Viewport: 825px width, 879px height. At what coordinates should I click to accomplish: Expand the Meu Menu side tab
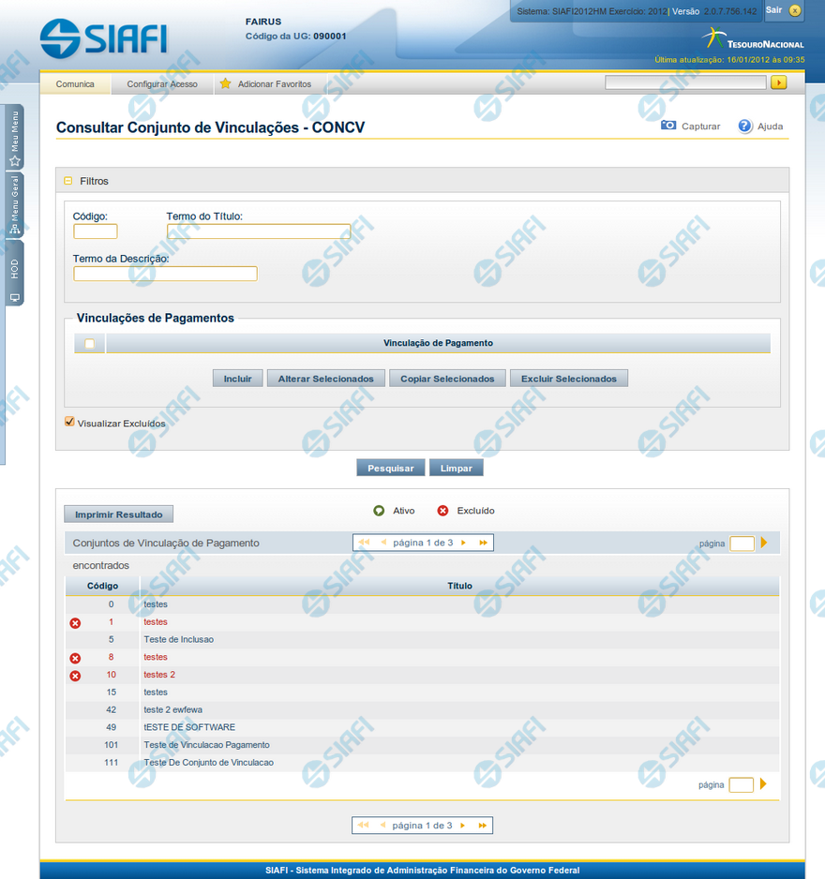[x=14, y=137]
